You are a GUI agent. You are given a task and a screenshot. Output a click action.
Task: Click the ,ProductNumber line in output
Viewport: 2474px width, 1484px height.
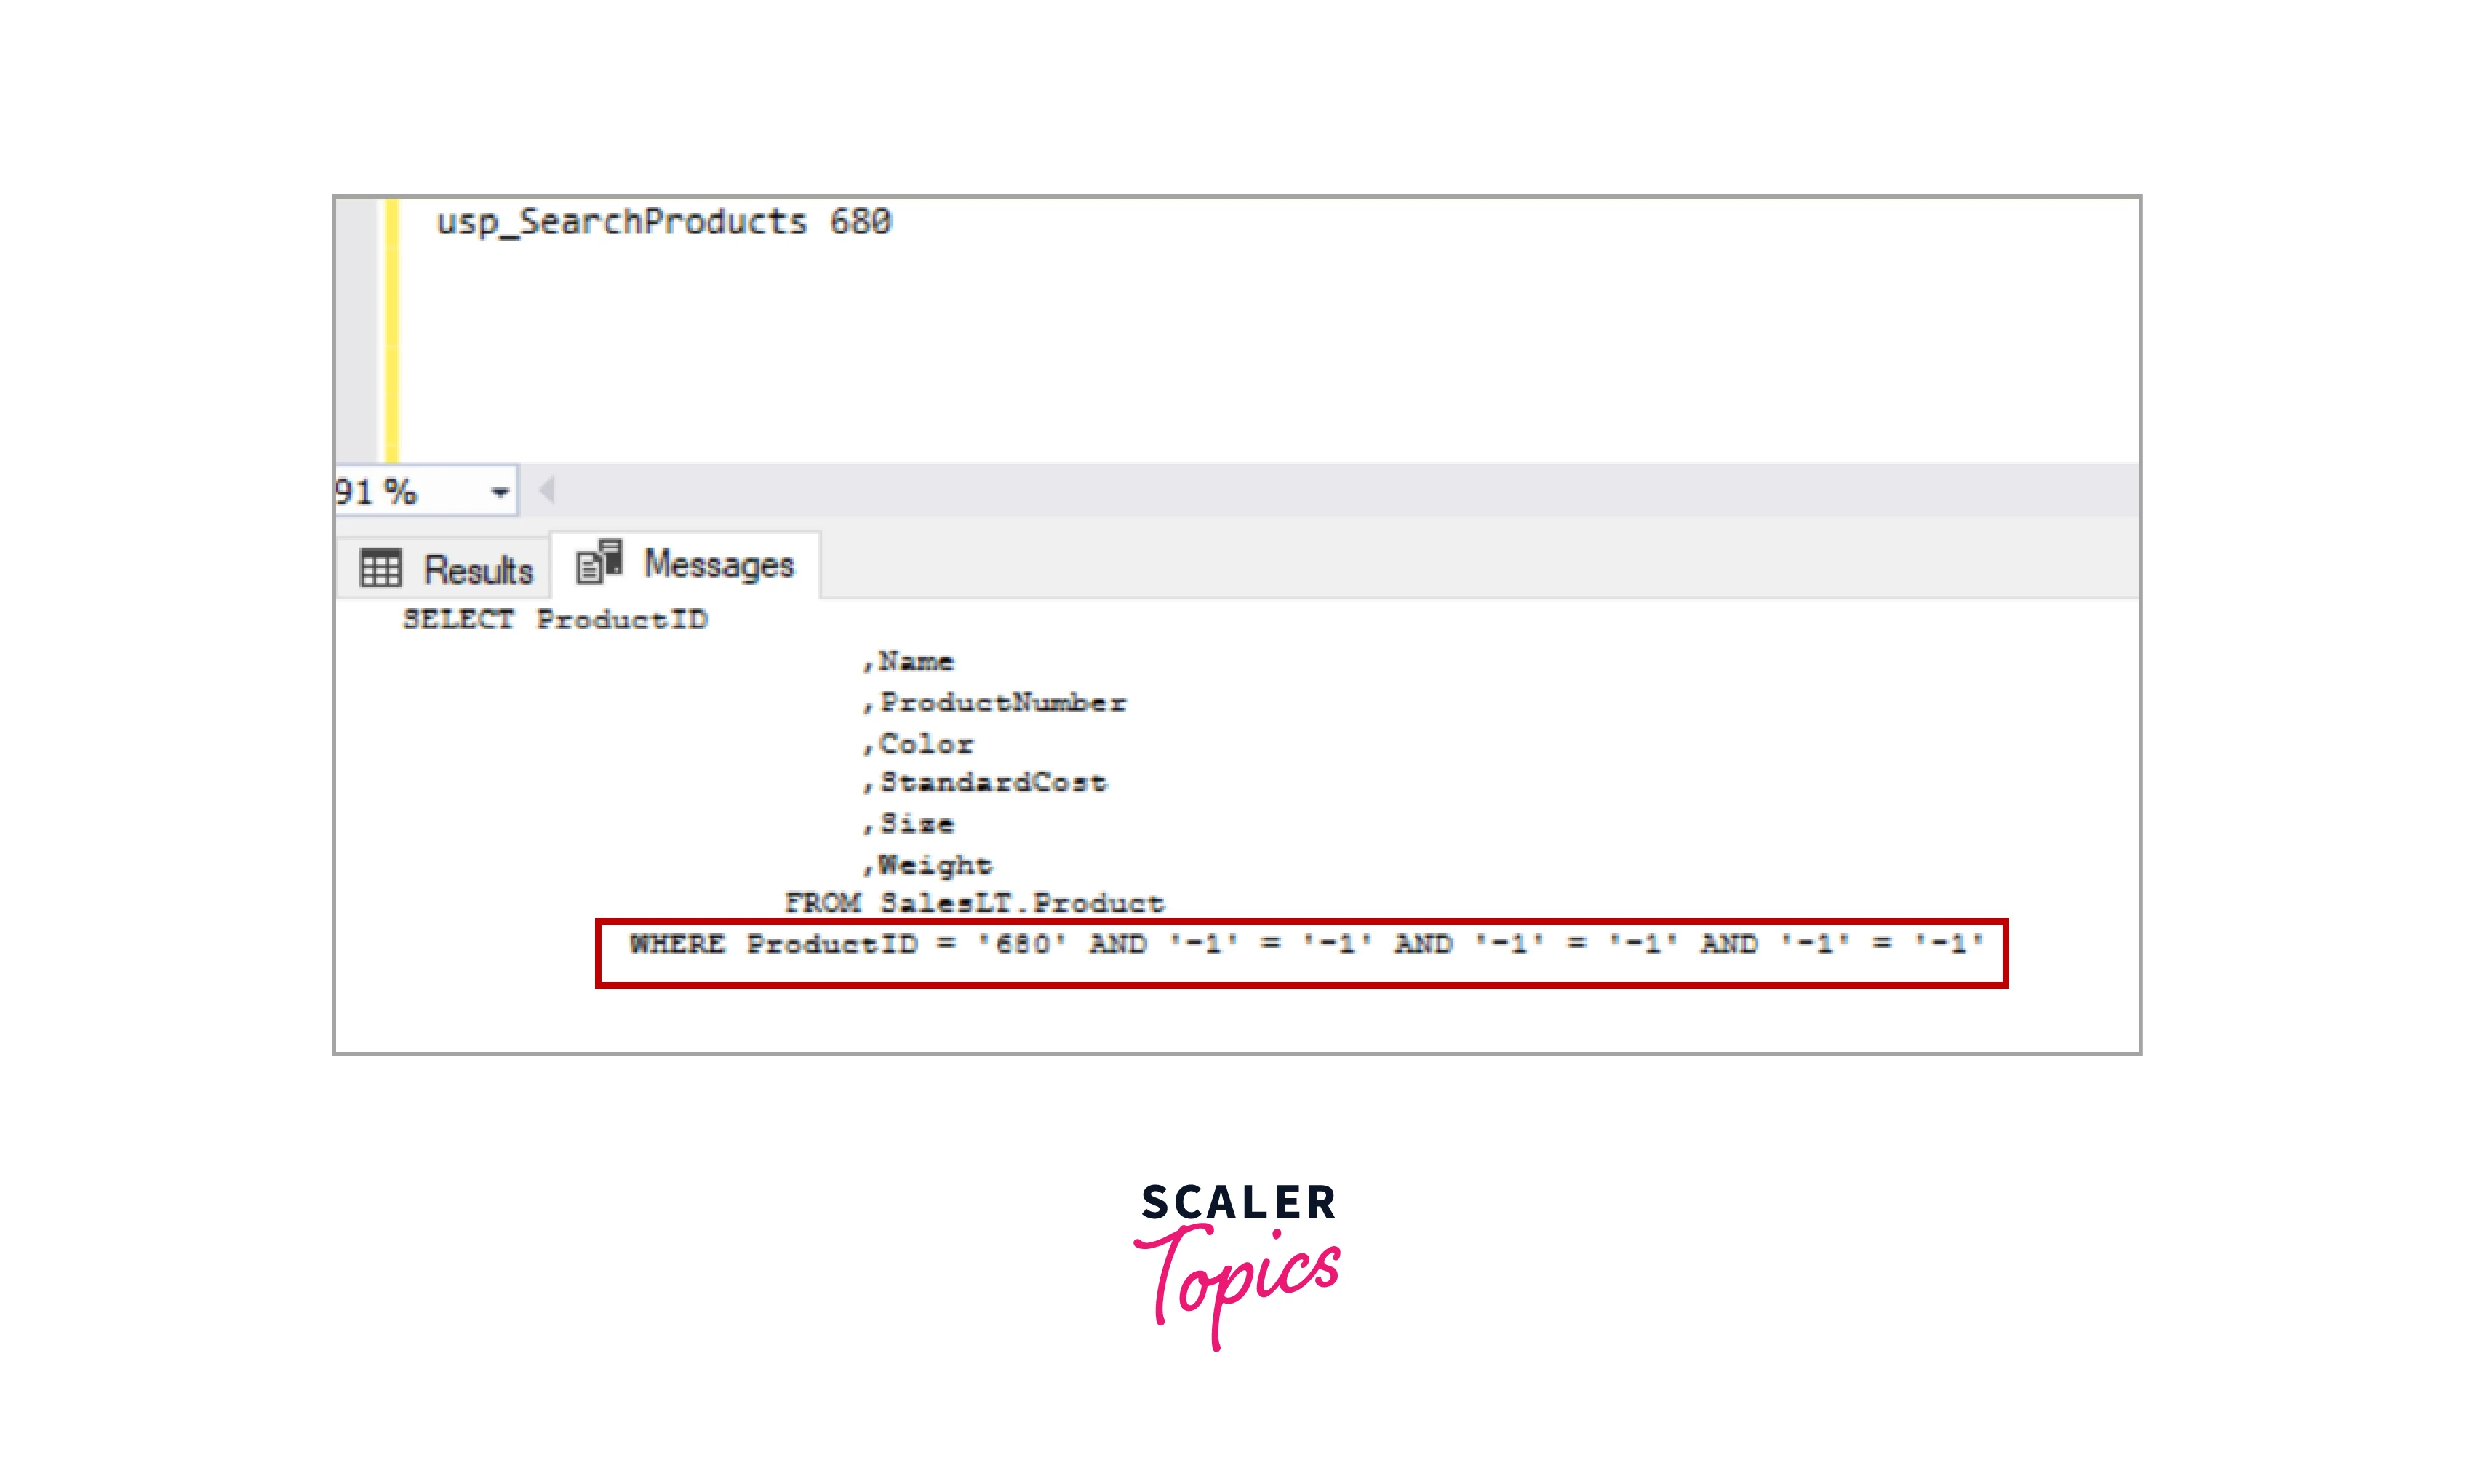tap(994, 703)
